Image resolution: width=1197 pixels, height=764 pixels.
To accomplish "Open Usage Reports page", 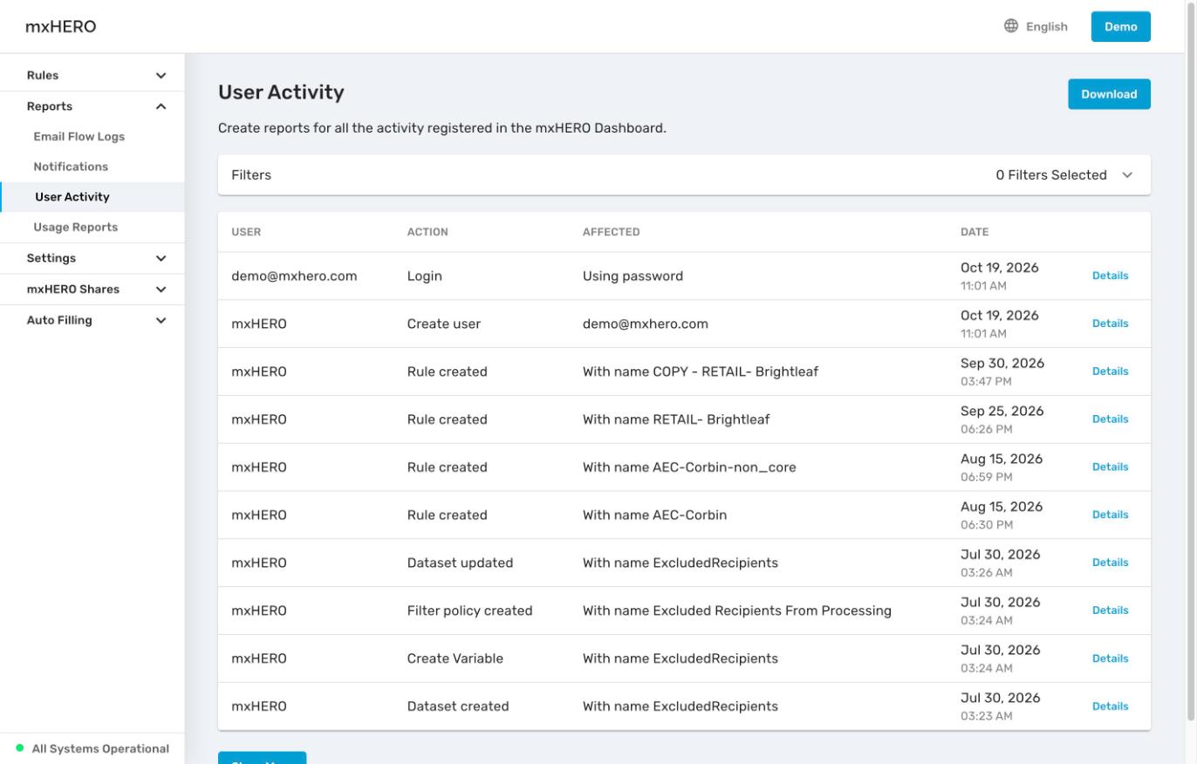I will [75, 228].
